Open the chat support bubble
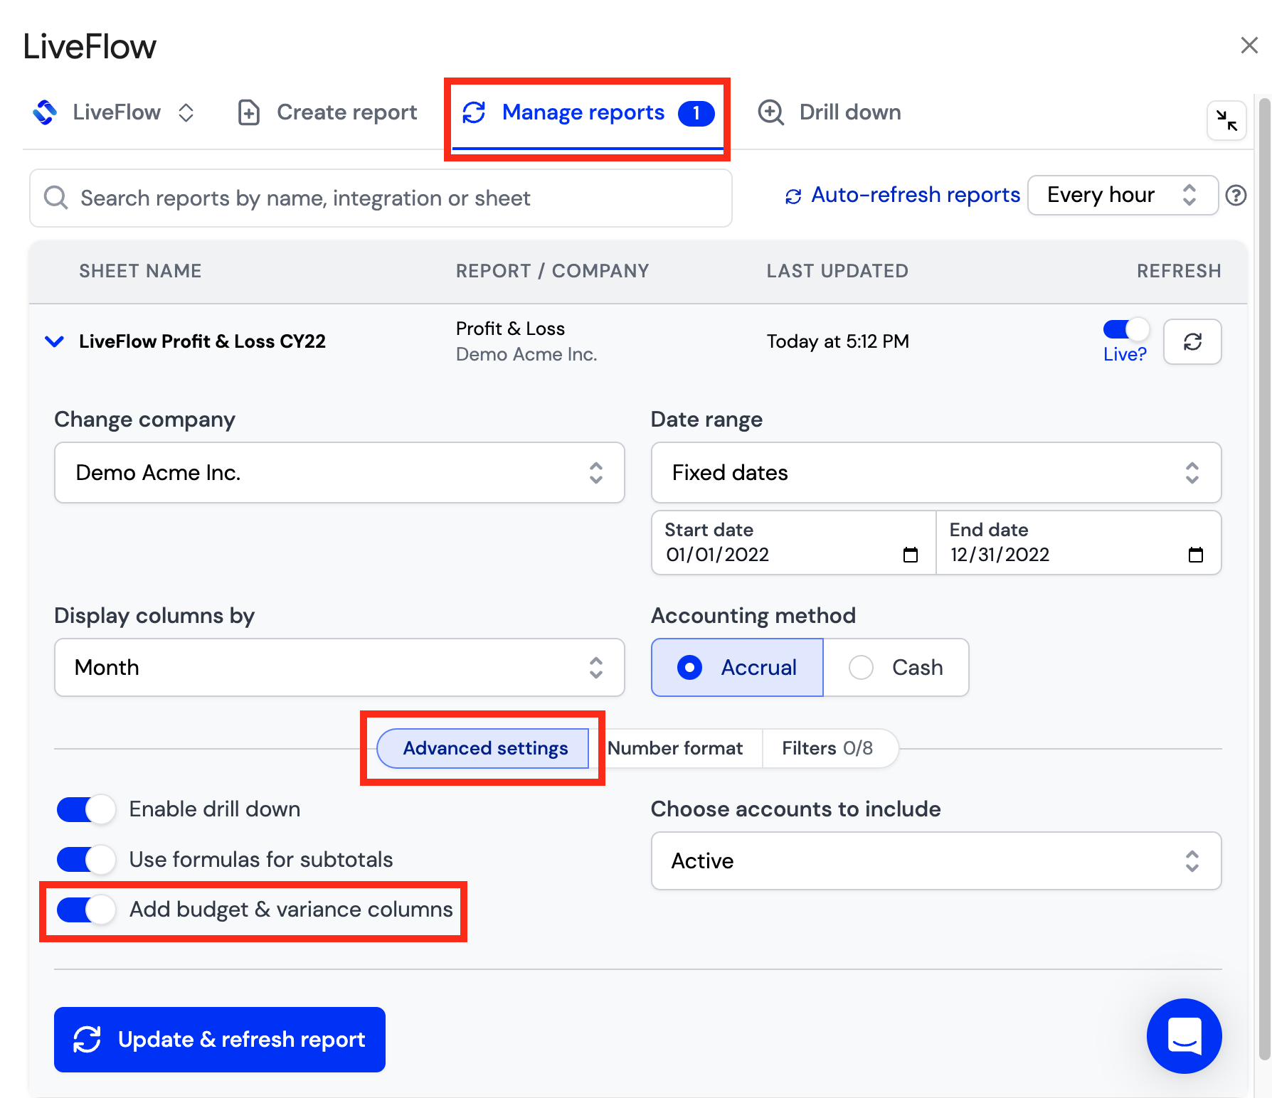The image size is (1272, 1098). 1184,1035
